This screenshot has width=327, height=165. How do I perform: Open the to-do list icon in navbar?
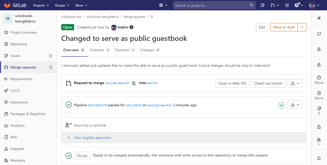(287, 5)
